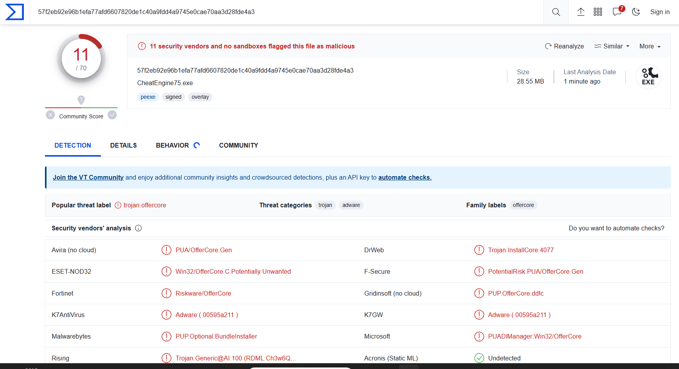Click Win32/OfferCore.C Potentially Unwanted result
Viewport: 679px width, 369px height.
[233, 271]
